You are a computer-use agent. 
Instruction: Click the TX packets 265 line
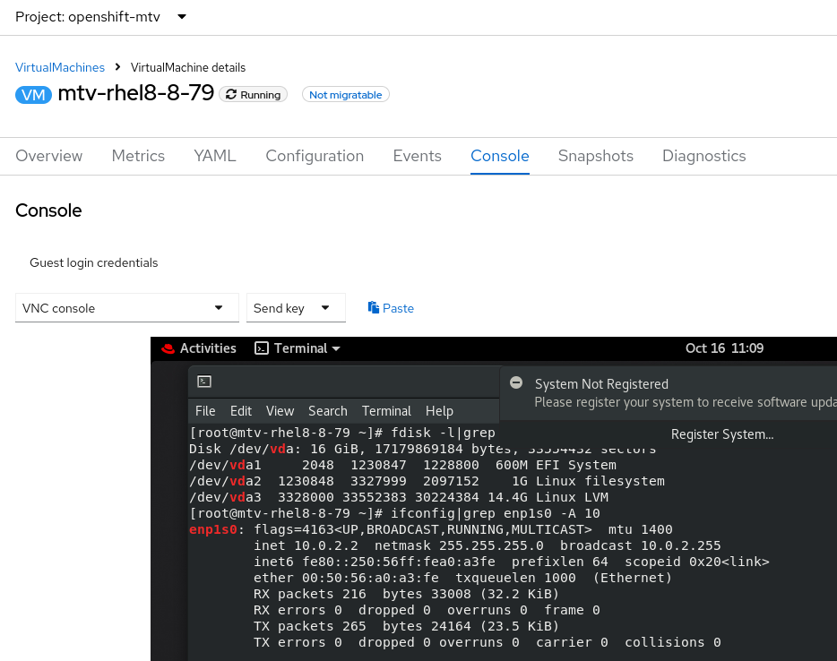pos(406,626)
